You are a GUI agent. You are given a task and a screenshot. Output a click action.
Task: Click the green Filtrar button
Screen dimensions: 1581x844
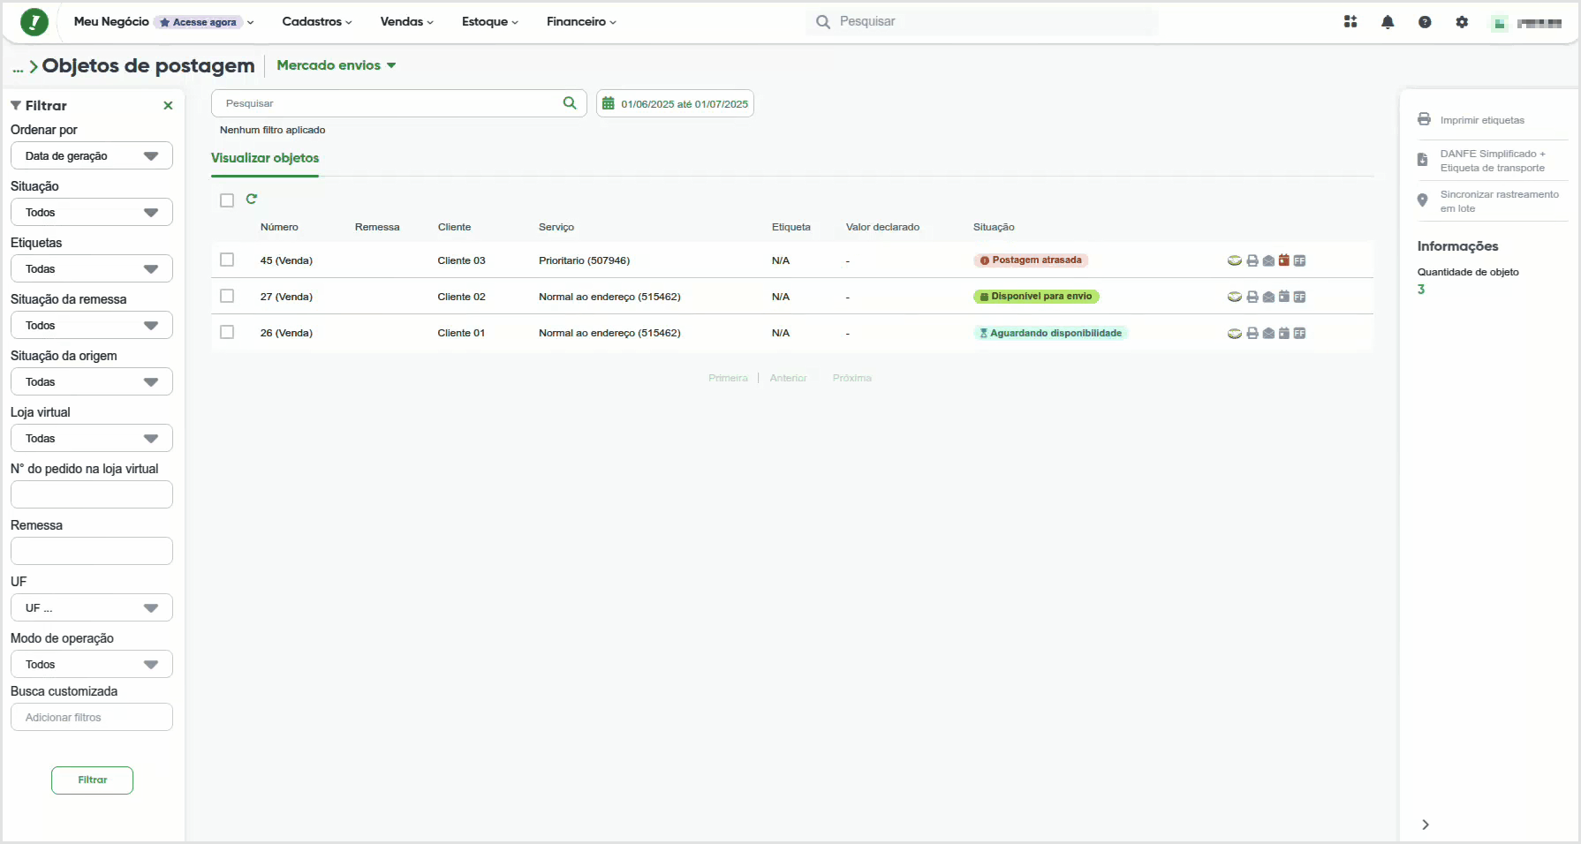92,780
